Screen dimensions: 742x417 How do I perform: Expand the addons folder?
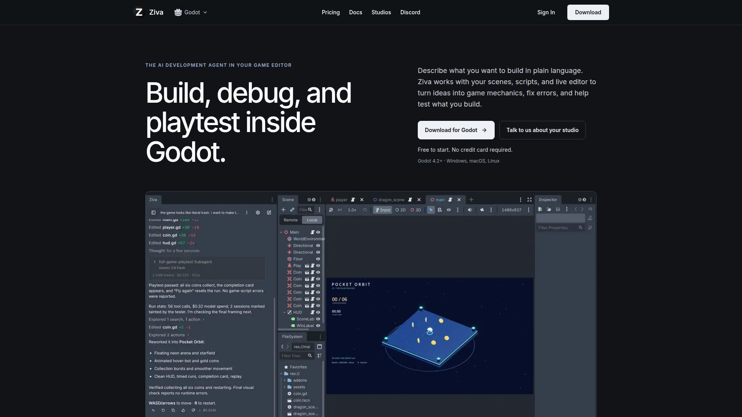click(285, 380)
